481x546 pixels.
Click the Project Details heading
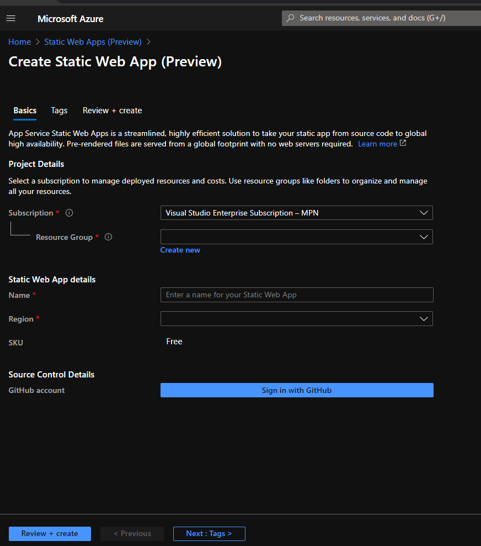coord(36,164)
